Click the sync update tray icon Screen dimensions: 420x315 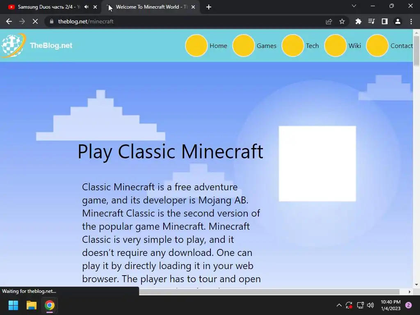click(x=349, y=305)
